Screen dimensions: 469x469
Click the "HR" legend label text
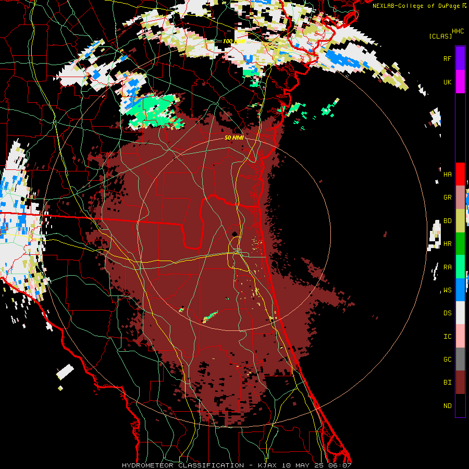pos(447,244)
